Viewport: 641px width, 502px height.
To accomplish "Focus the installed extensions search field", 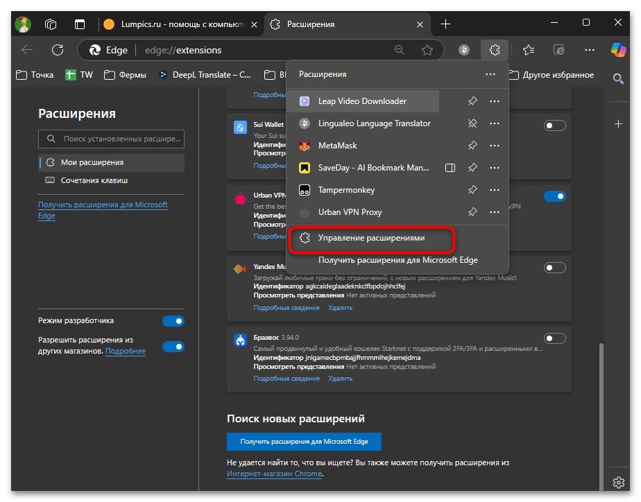I will coord(111,139).
